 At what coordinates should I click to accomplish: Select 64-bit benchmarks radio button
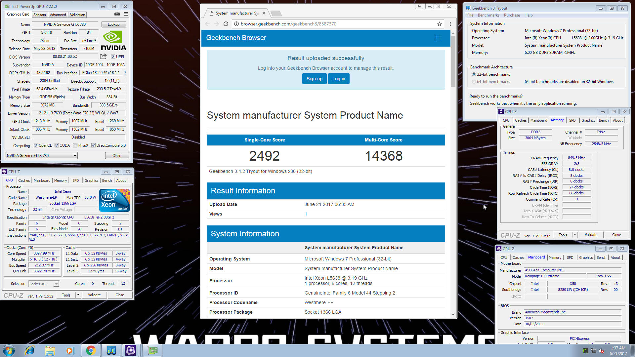[474, 82]
